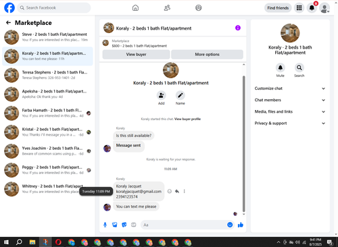This screenshot has width=338, height=247.
Task: Mute the conversation with the bell icon
Action: point(281,67)
